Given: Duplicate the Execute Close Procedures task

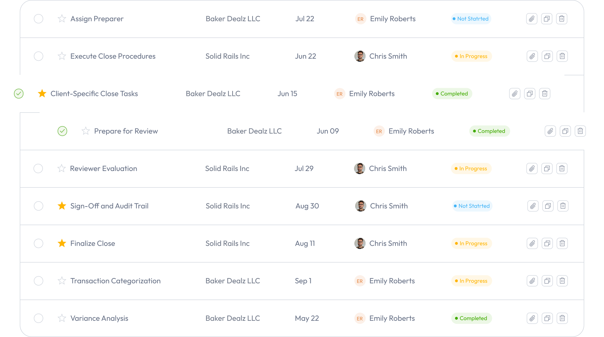Looking at the screenshot, I should tap(547, 56).
